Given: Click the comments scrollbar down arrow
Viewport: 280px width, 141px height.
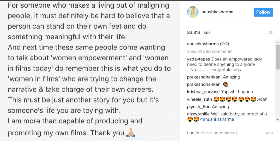Looking at the screenshot, I should click(278, 119).
